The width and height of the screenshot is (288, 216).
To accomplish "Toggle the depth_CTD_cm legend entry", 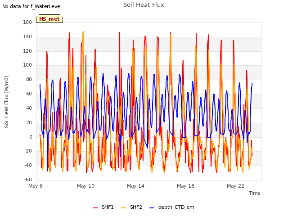I will click(x=172, y=207).
